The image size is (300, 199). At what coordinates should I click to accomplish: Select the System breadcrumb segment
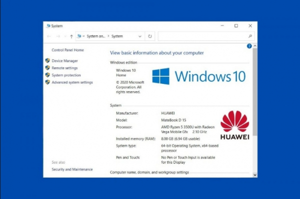pyautogui.click(x=117, y=36)
